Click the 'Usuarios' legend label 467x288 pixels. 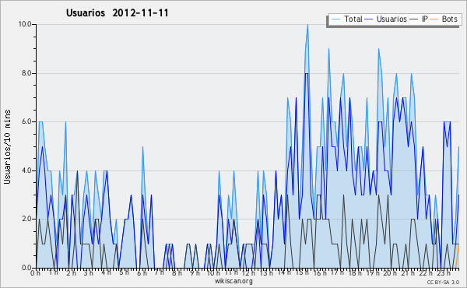[392, 19]
